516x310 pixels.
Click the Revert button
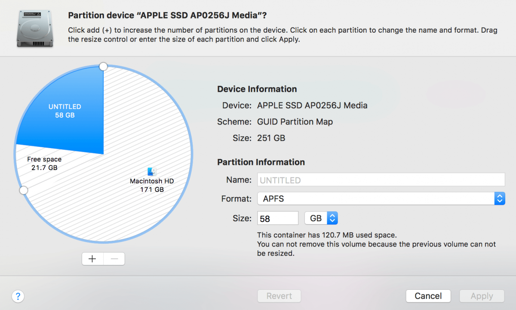(279, 296)
